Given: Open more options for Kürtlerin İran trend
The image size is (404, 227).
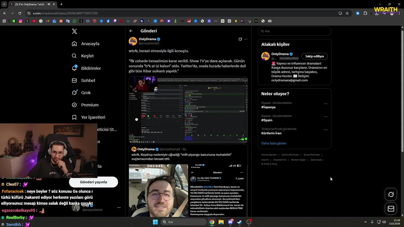Looking at the screenshot, I should click(x=326, y=130).
